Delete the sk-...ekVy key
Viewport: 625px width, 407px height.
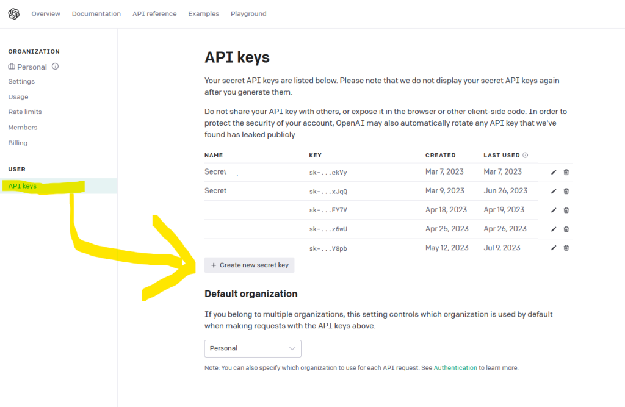566,172
